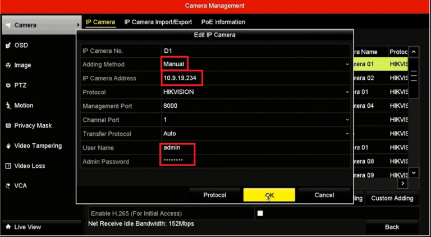This screenshot has width=431, height=237.
Task: Expand the Transfer Protocol dropdown
Action: pyautogui.click(x=255, y=134)
